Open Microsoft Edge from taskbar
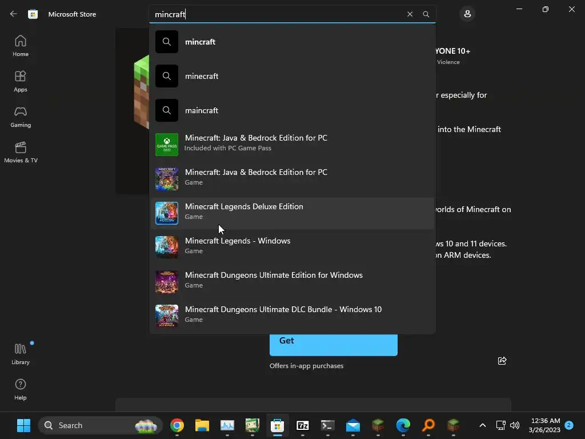Image resolution: width=585 pixels, height=439 pixels. (403, 425)
